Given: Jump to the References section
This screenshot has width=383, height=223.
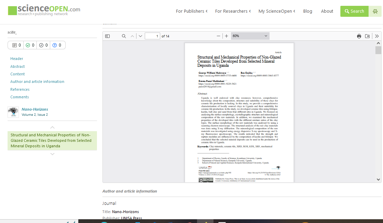Looking at the screenshot, I should 20,89.
